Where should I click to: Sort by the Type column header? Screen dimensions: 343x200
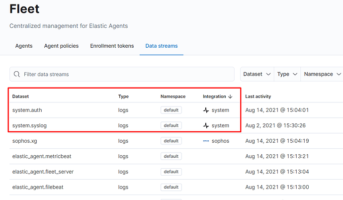tap(123, 96)
